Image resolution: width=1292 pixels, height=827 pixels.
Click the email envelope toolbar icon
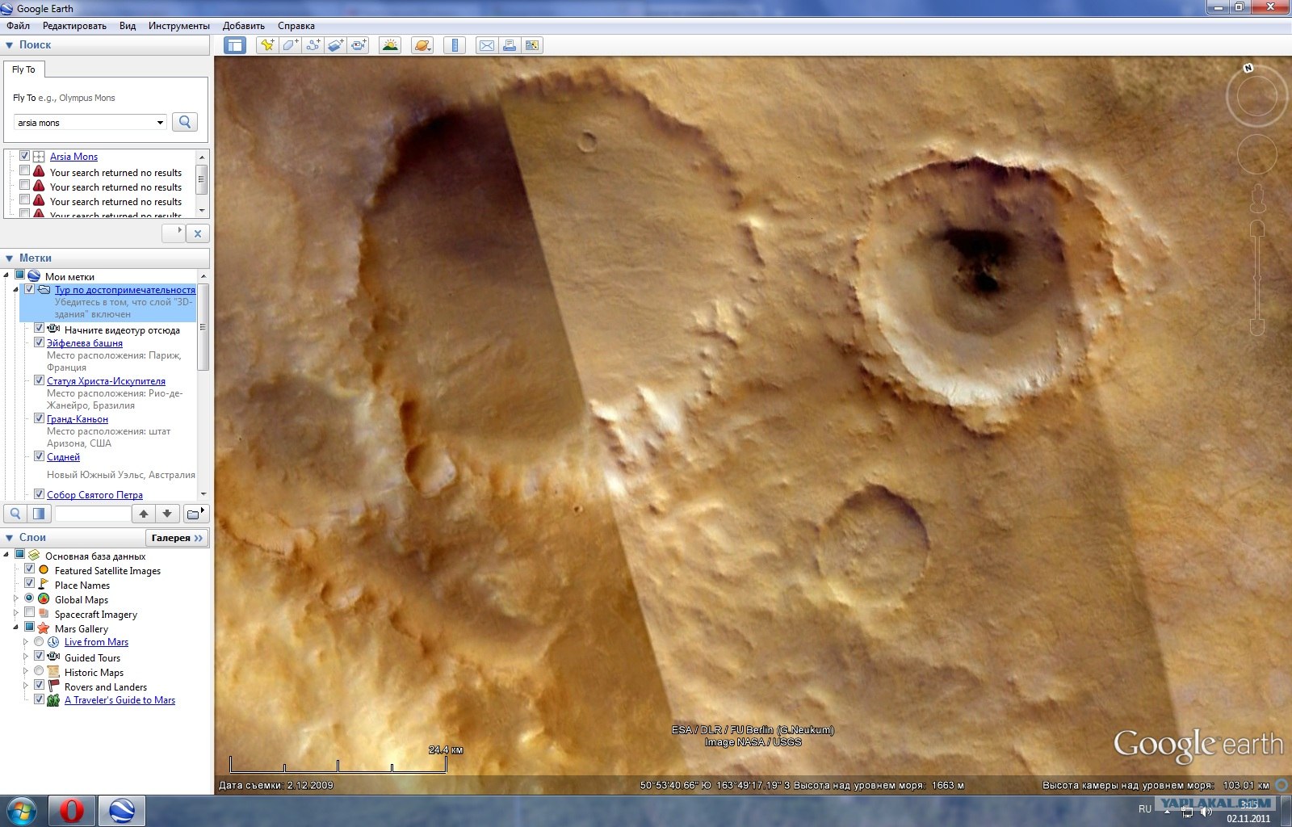(x=487, y=45)
